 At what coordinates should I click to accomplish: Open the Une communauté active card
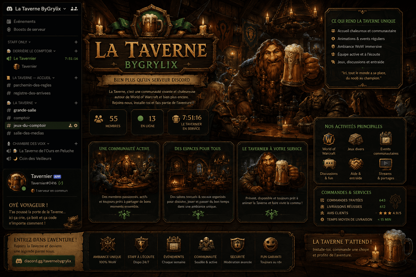tap(124, 182)
